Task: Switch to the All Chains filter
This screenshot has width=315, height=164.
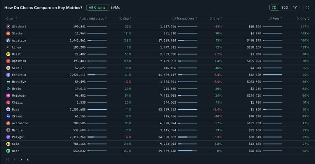Action: (97, 8)
